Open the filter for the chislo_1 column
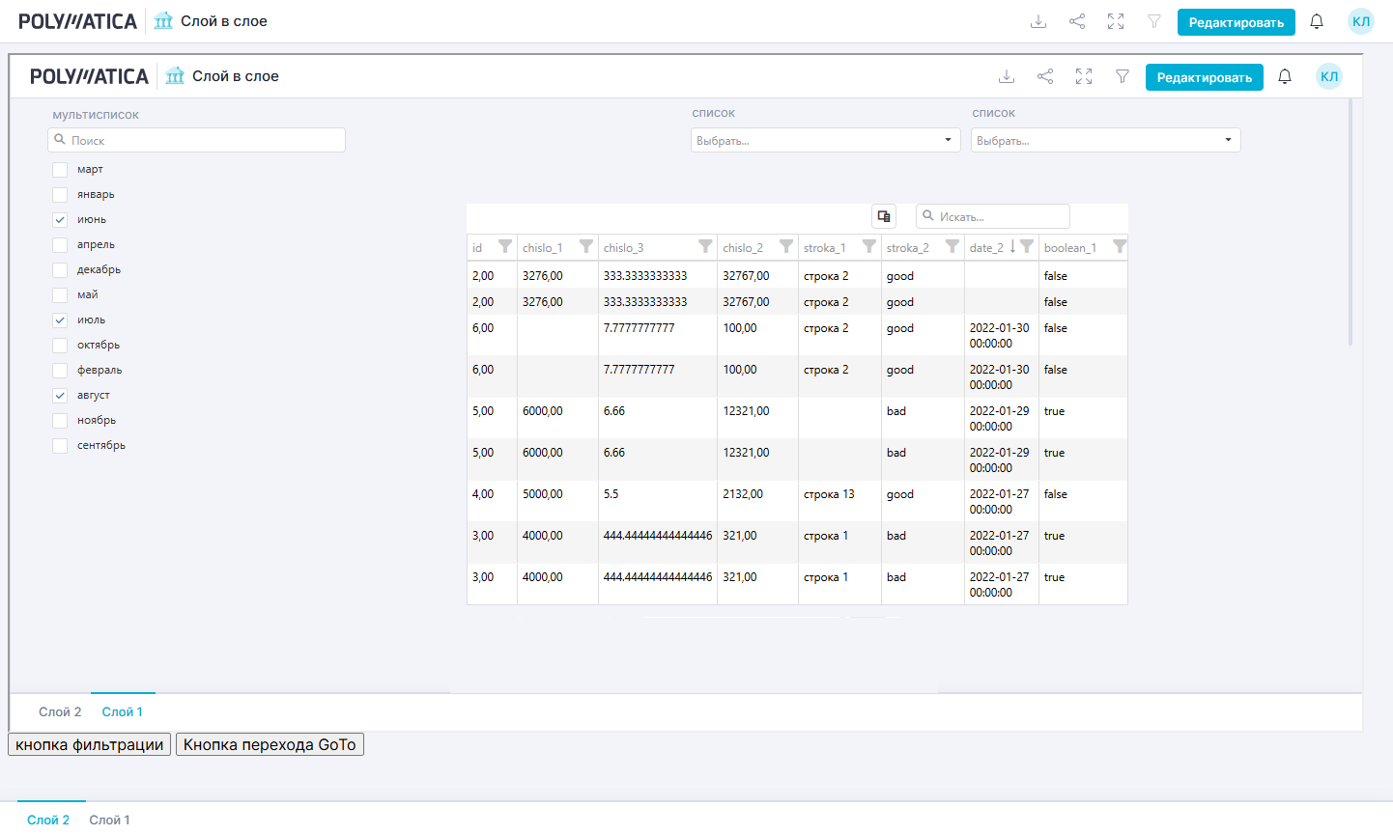1393x835 pixels. tap(585, 247)
